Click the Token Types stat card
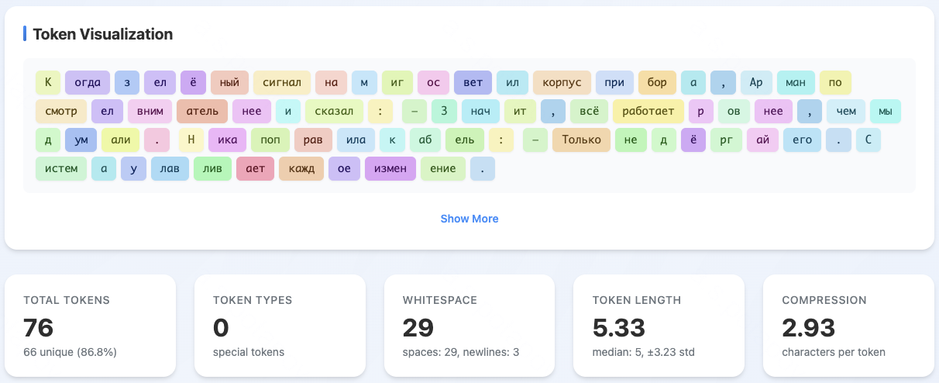Image resolution: width=939 pixels, height=383 pixels. [x=280, y=326]
